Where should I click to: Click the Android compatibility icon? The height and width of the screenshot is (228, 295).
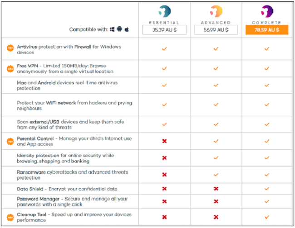pos(119,29)
